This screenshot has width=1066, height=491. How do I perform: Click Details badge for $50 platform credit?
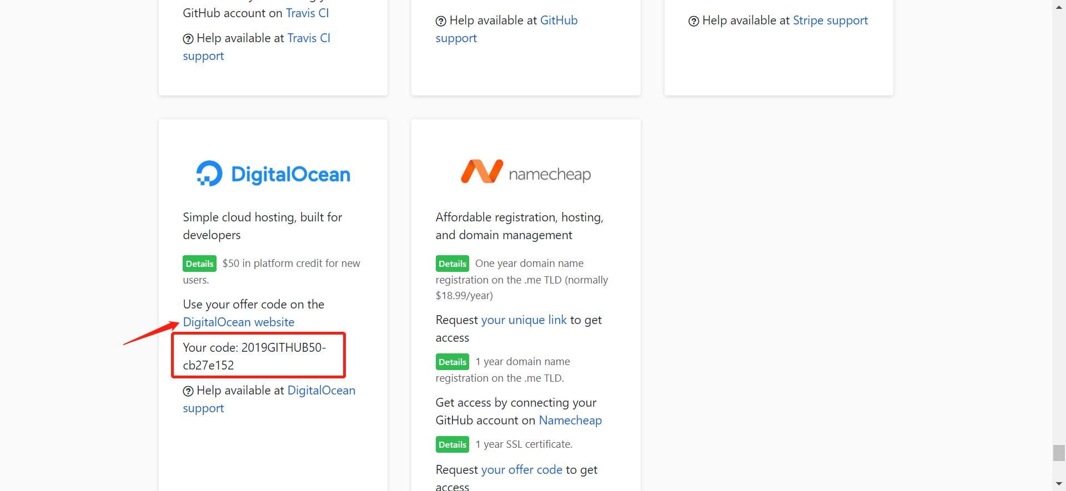pyautogui.click(x=199, y=264)
